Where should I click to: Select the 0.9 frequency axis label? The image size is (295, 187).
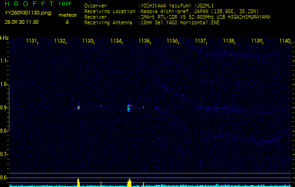(x=4, y=108)
